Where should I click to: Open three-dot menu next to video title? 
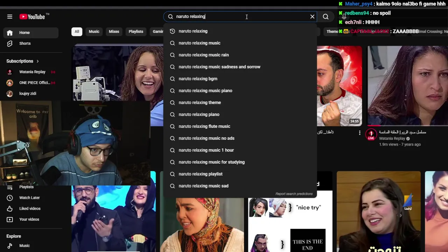click(359, 133)
